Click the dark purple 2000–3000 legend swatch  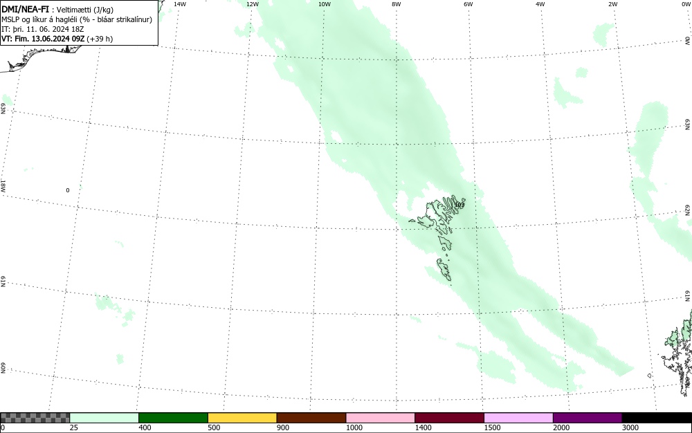coord(588,418)
